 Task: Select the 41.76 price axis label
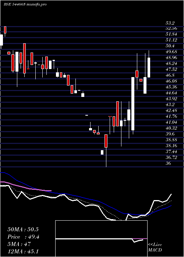171,116
